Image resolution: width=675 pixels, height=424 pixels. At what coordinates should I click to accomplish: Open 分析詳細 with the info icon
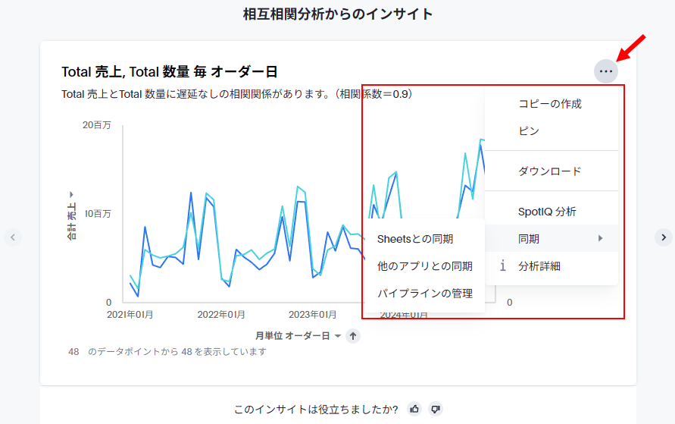coord(502,266)
